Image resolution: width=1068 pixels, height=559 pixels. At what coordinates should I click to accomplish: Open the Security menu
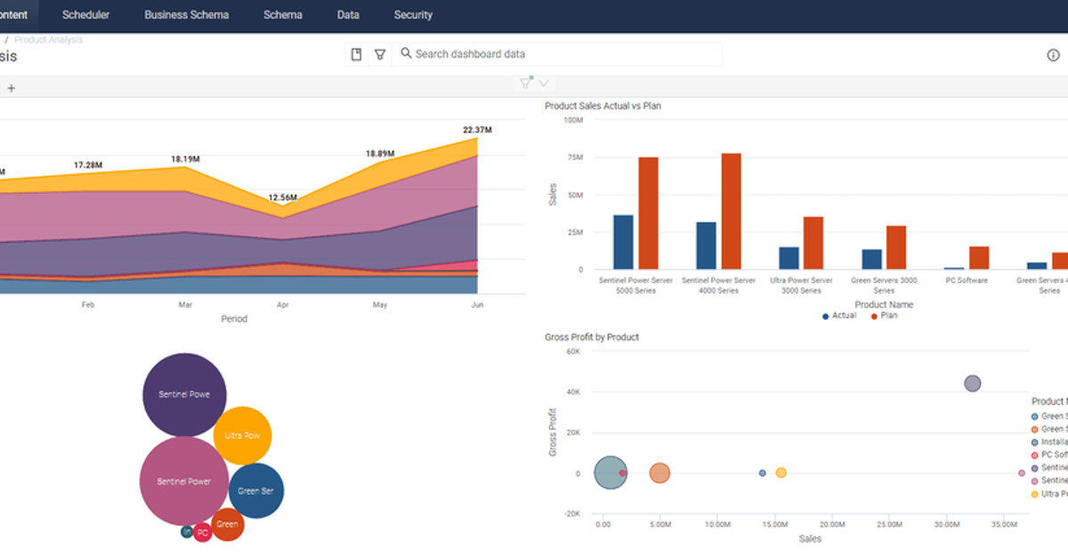coord(413,15)
